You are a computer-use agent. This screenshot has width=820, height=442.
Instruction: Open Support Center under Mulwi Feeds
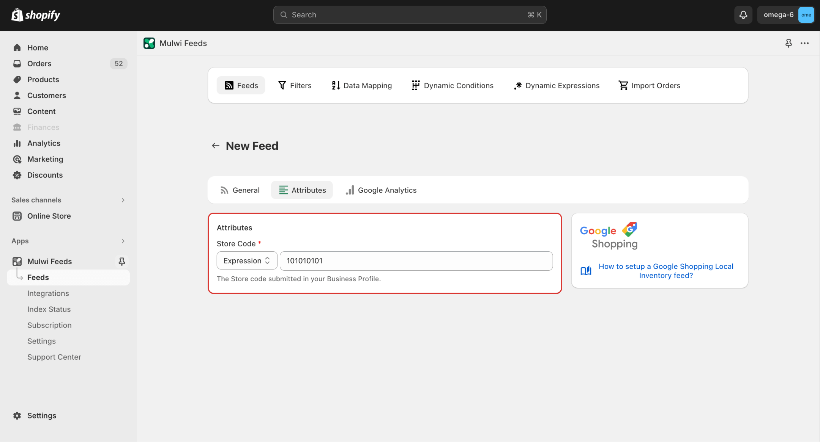pos(54,357)
